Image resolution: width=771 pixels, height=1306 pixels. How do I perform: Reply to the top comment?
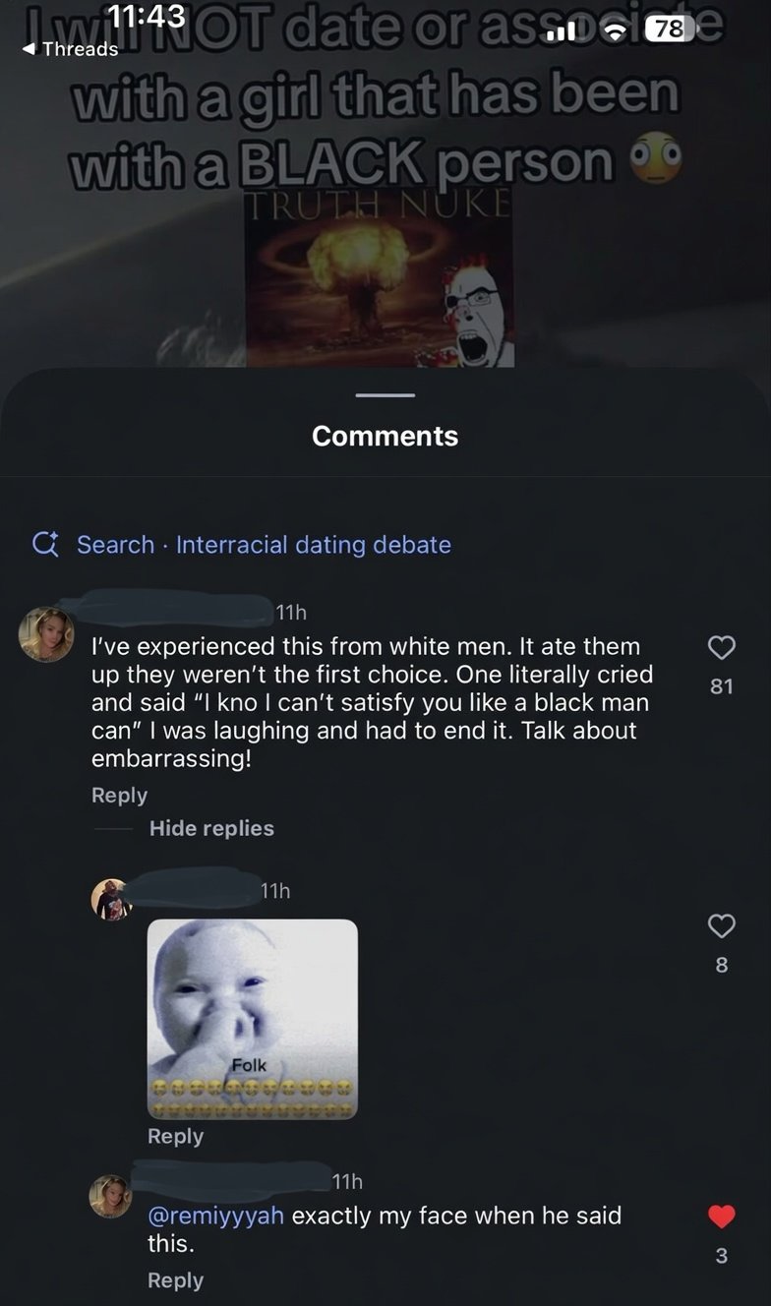point(119,795)
